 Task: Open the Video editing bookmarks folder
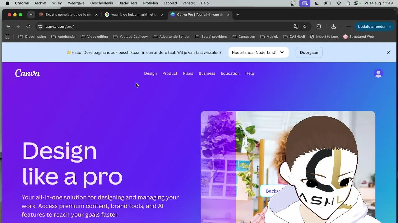[94, 37]
